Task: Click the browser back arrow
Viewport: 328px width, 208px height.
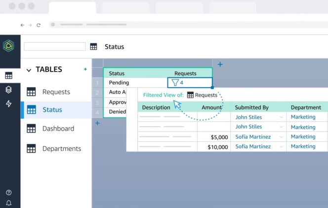Action: coord(22,25)
